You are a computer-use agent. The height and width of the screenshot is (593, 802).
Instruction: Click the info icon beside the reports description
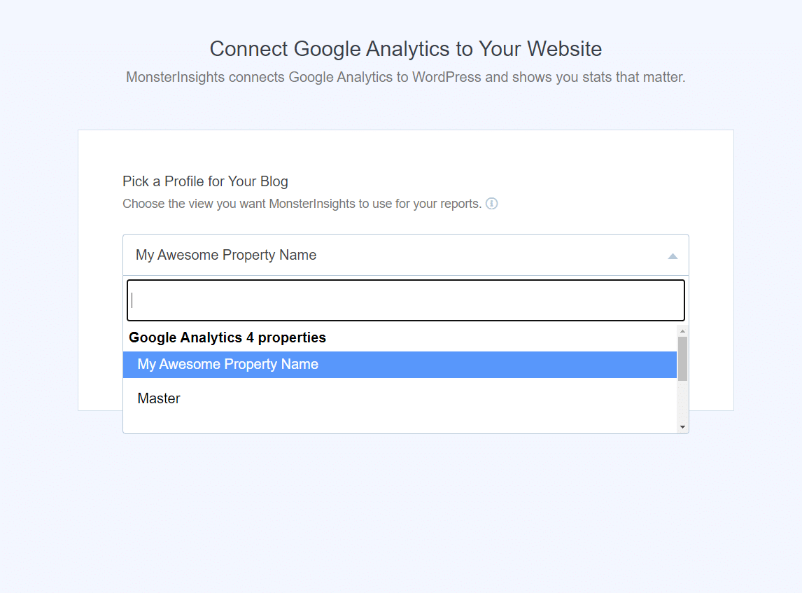[492, 204]
